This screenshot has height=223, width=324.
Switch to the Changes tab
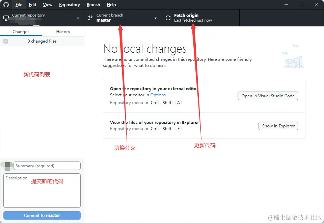pyautogui.click(x=21, y=32)
